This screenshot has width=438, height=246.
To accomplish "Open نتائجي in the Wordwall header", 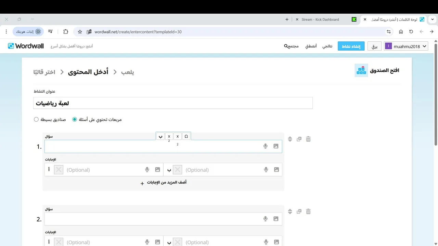I will [327, 46].
